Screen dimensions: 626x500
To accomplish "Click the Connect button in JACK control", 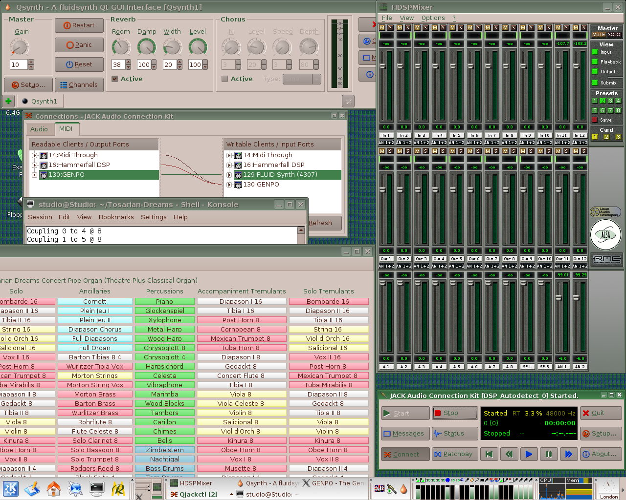I will (405, 454).
